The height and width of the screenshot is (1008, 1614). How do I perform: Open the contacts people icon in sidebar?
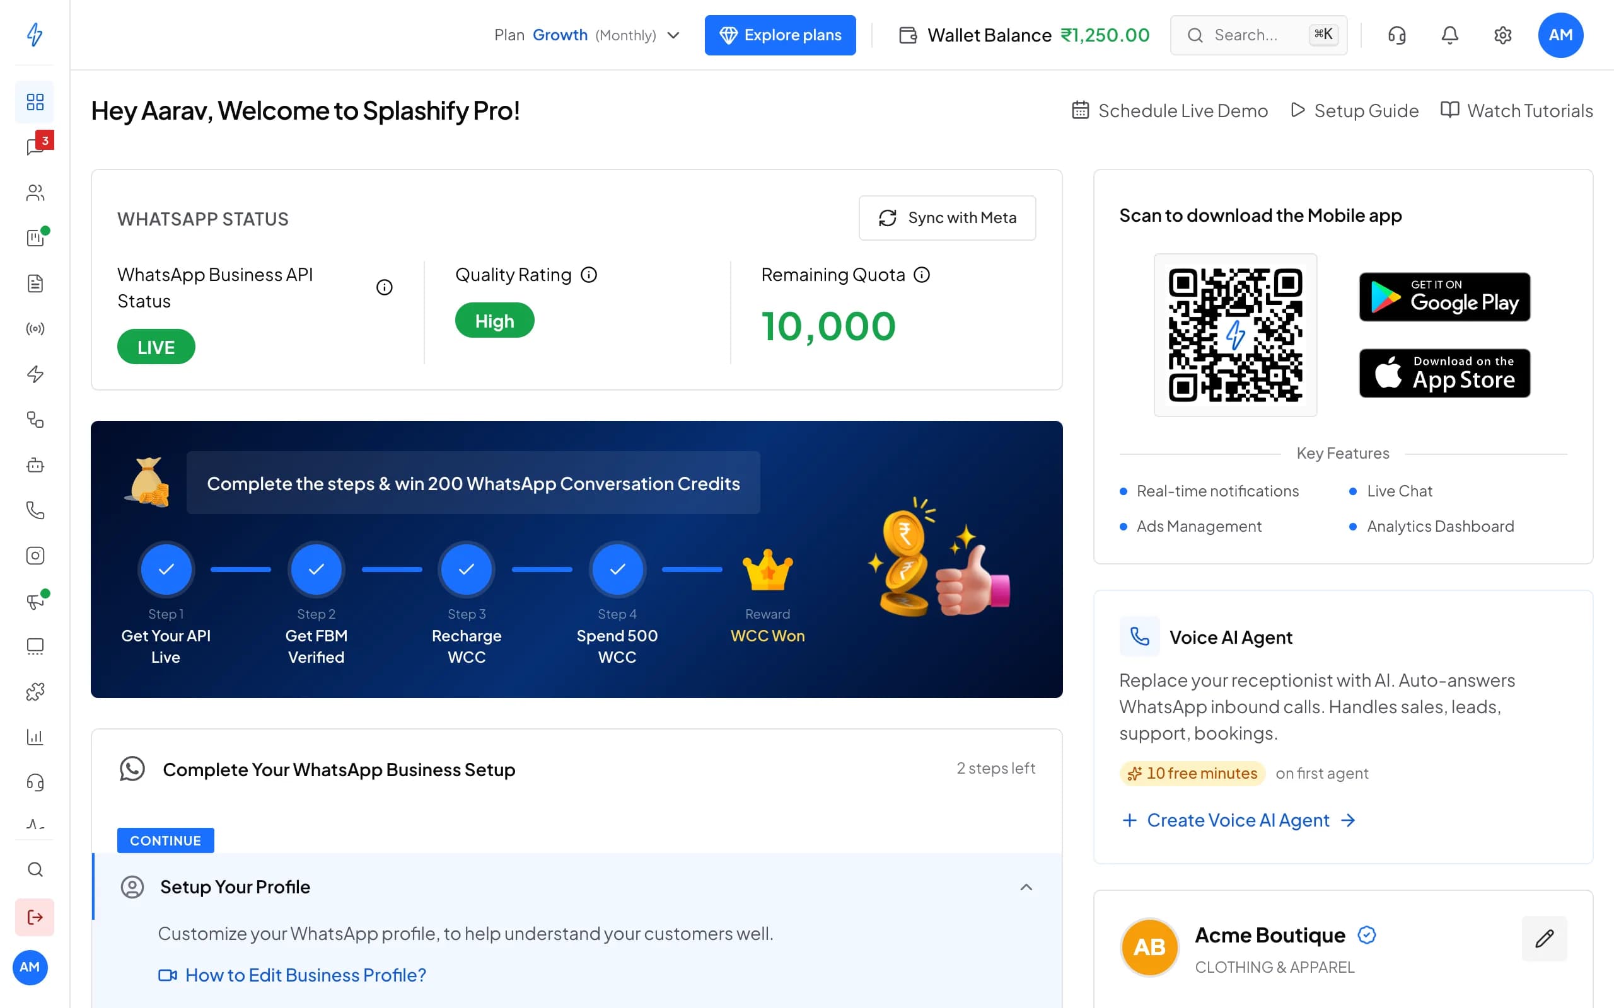tap(35, 193)
